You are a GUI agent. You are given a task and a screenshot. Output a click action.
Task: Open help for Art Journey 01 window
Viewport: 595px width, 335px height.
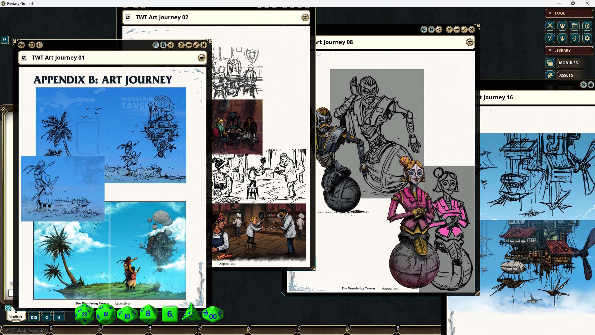coord(181,45)
